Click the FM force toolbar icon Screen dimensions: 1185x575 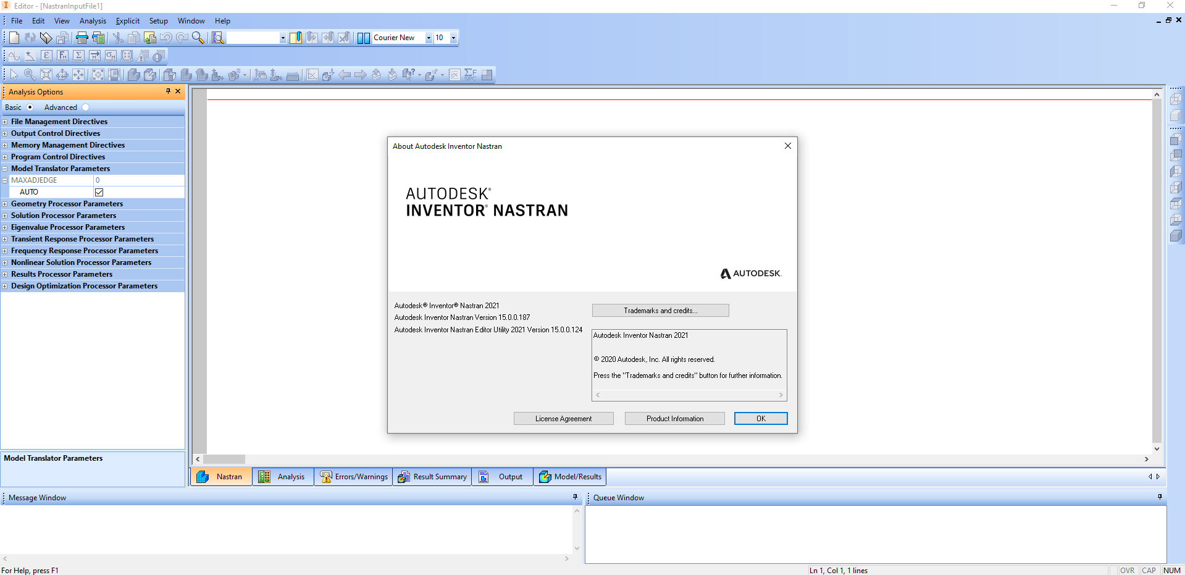click(x=62, y=56)
